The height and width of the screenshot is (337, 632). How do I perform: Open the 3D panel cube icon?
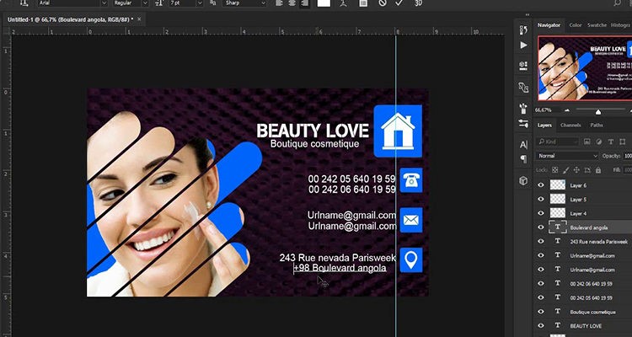click(x=523, y=180)
